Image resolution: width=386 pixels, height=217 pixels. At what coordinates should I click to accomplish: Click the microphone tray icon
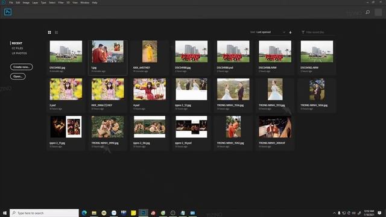339,213
